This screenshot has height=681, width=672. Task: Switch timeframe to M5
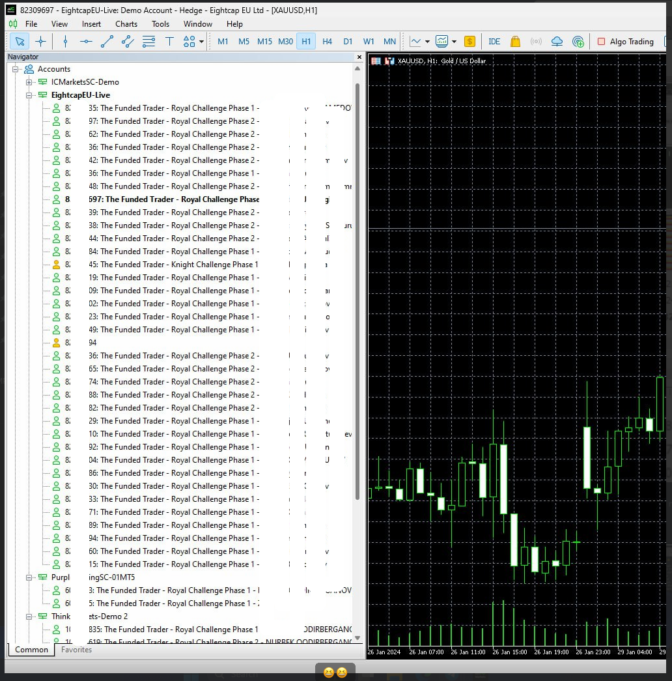pos(244,42)
